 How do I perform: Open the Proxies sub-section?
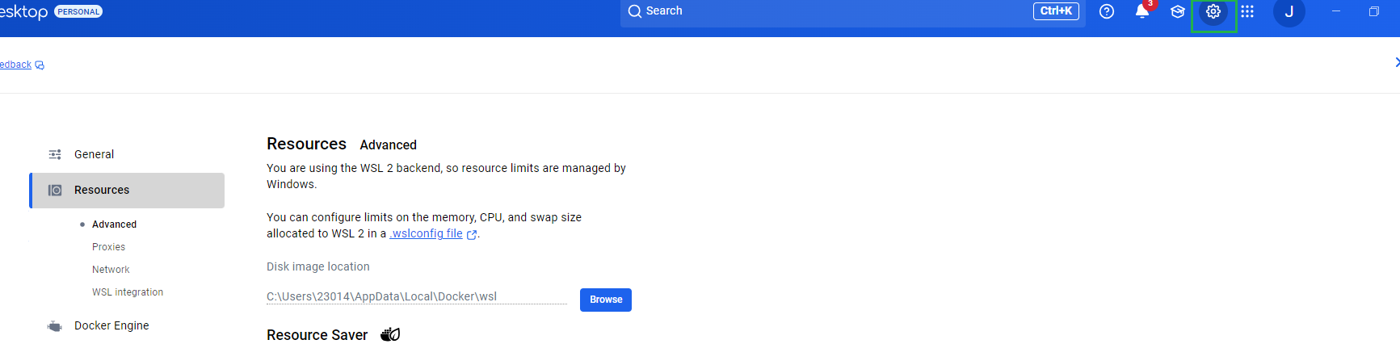click(x=108, y=247)
